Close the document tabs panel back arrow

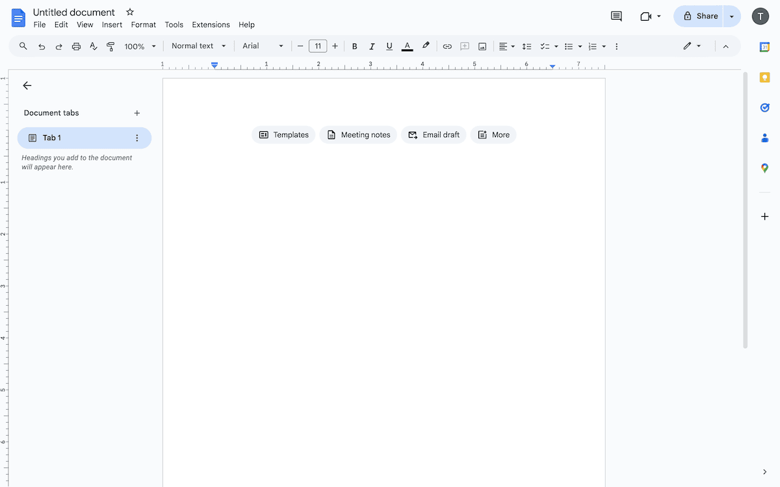click(27, 86)
